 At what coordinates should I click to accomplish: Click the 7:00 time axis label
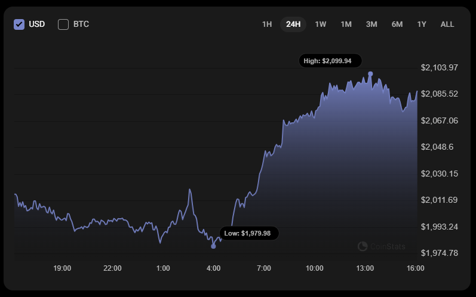click(x=264, y=268)
